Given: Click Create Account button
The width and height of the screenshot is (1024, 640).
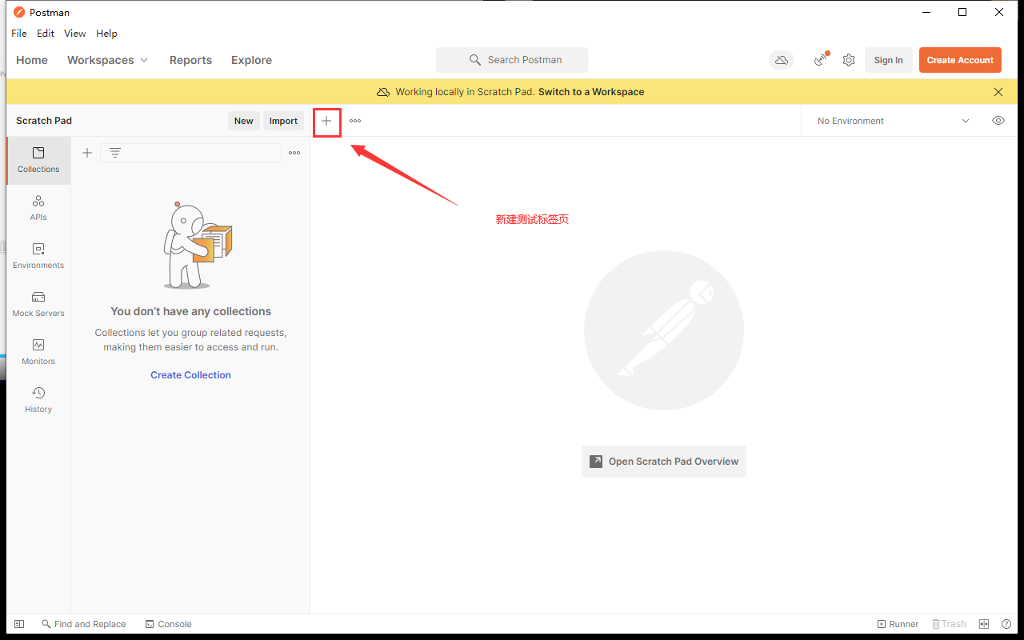Looking at the screenshot, I should (x=960, y=60).
